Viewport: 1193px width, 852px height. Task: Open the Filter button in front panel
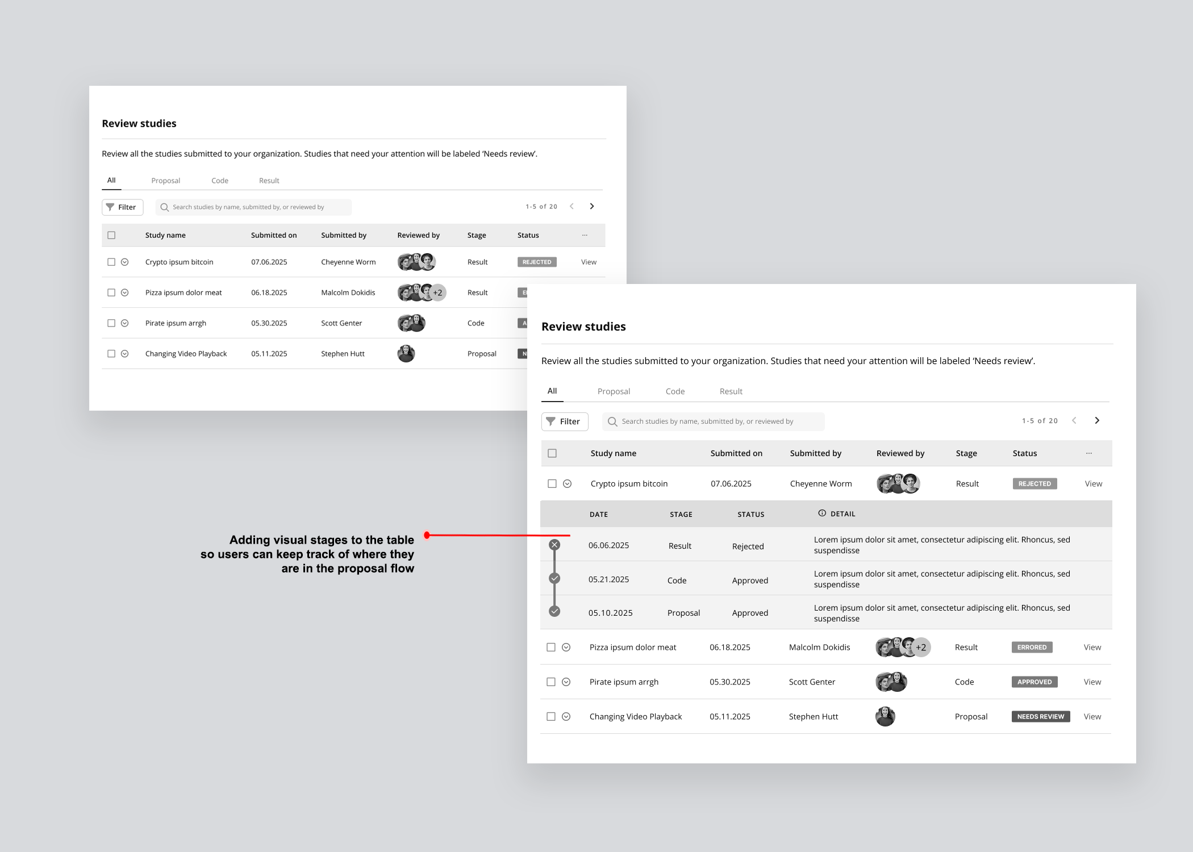coord(564,421)
